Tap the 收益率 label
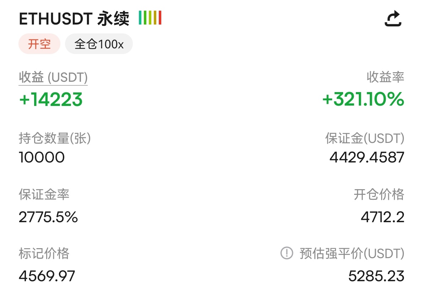Viewport: 422px width, 299px height. point(385,77)
